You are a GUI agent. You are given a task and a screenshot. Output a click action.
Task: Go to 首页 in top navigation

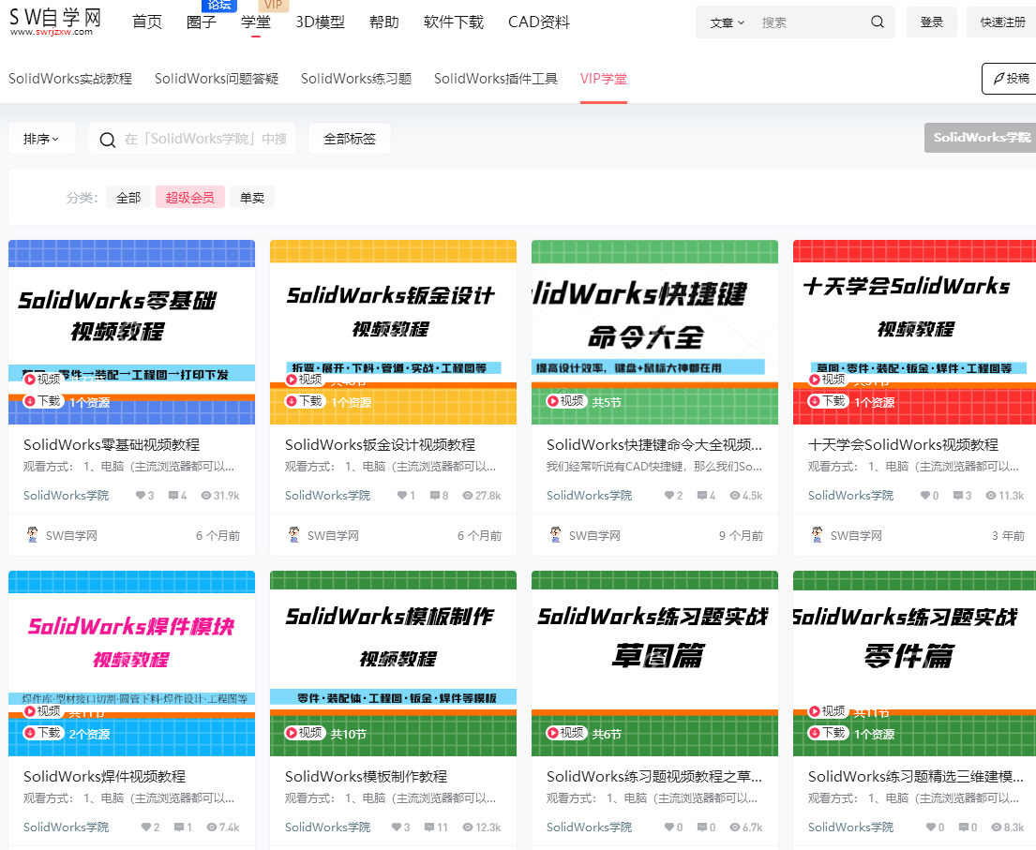(x=146, y=22)
